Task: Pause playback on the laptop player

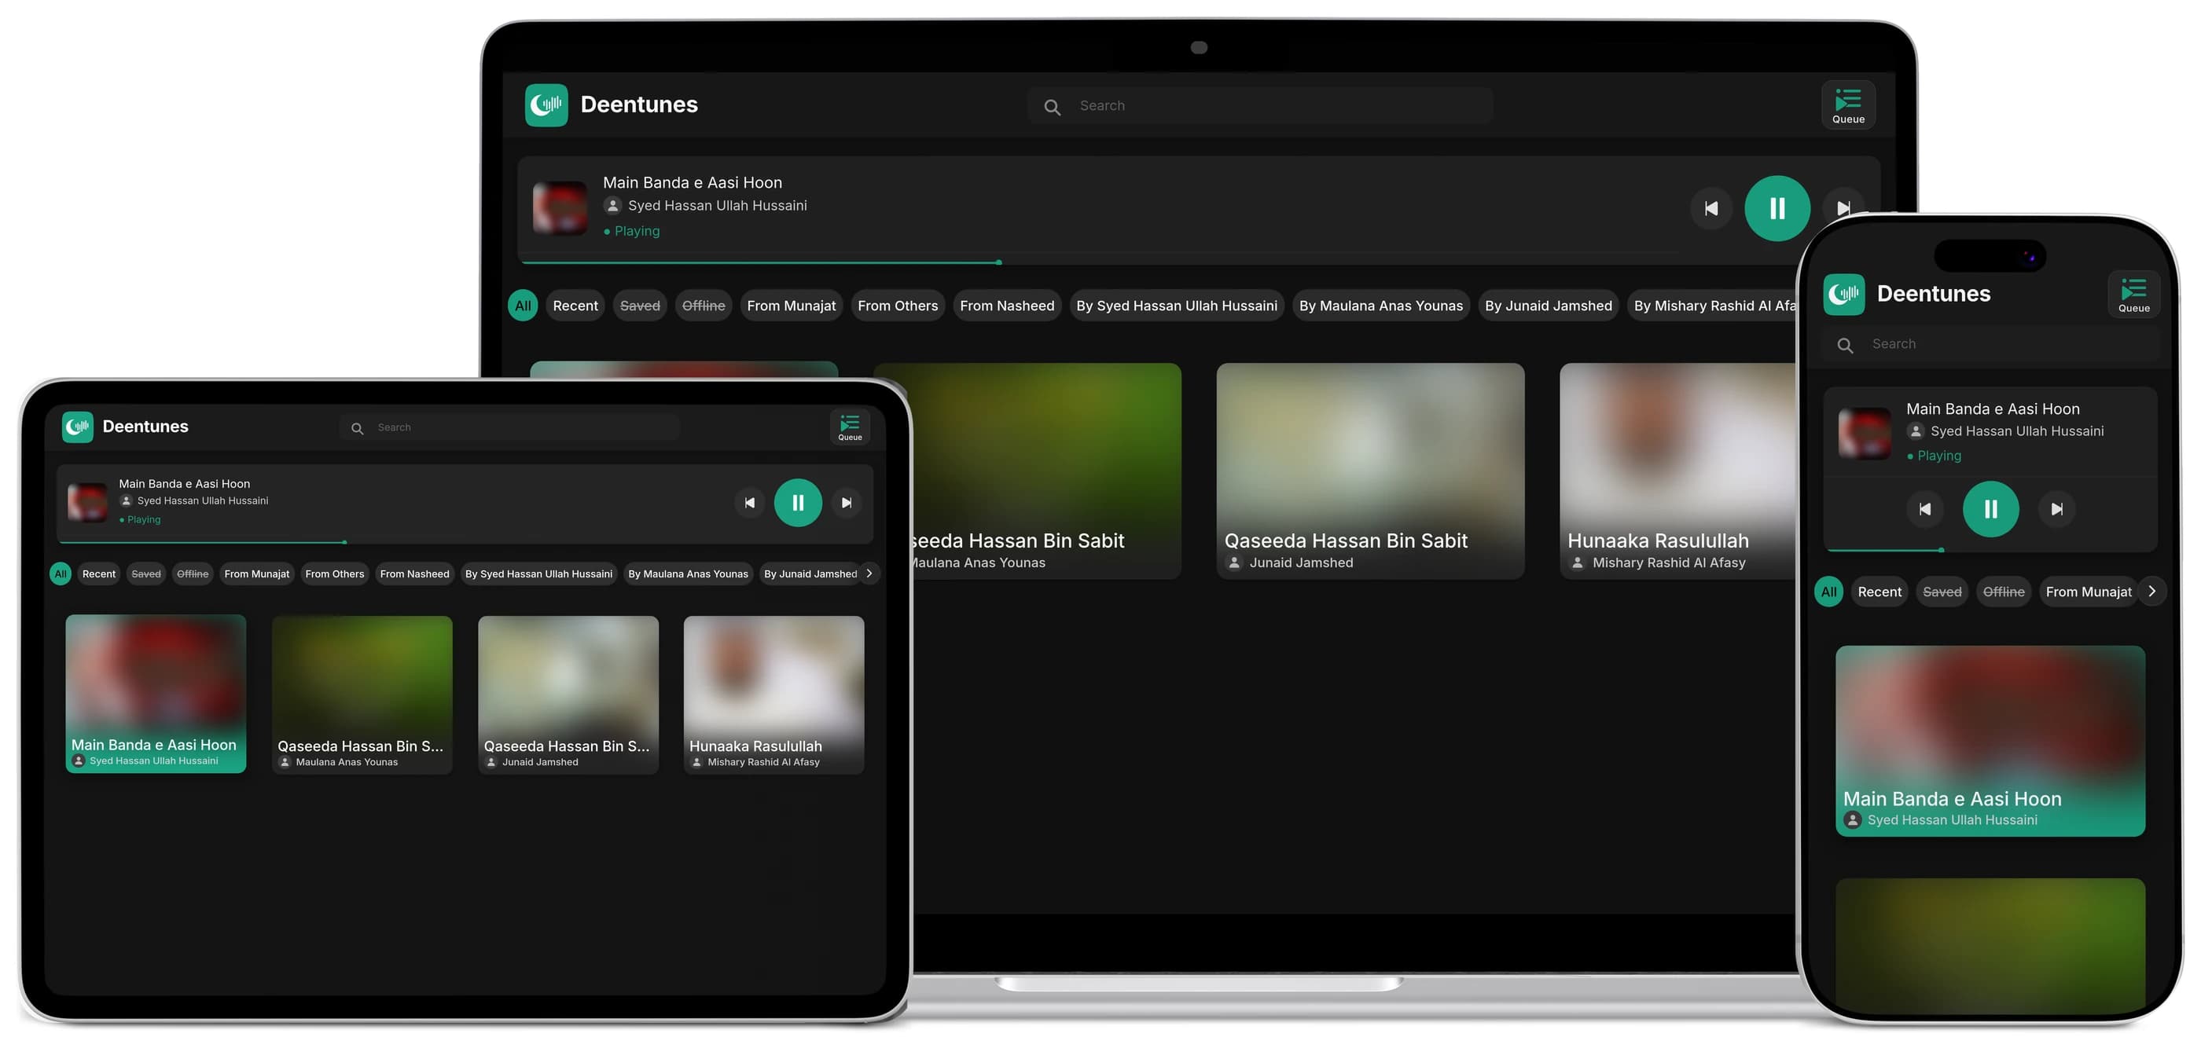Action: pos(1777,208)
